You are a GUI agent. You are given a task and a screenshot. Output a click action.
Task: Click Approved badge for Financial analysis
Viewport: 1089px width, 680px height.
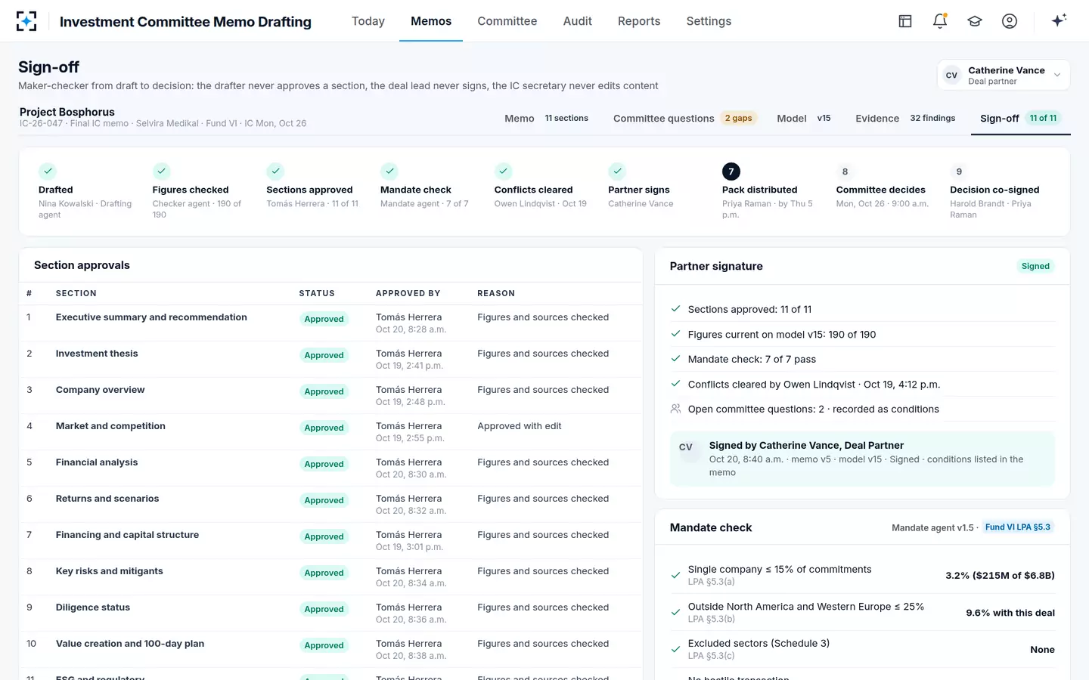(x=324, y=464)
